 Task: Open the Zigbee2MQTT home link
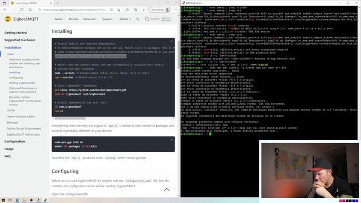26,19
